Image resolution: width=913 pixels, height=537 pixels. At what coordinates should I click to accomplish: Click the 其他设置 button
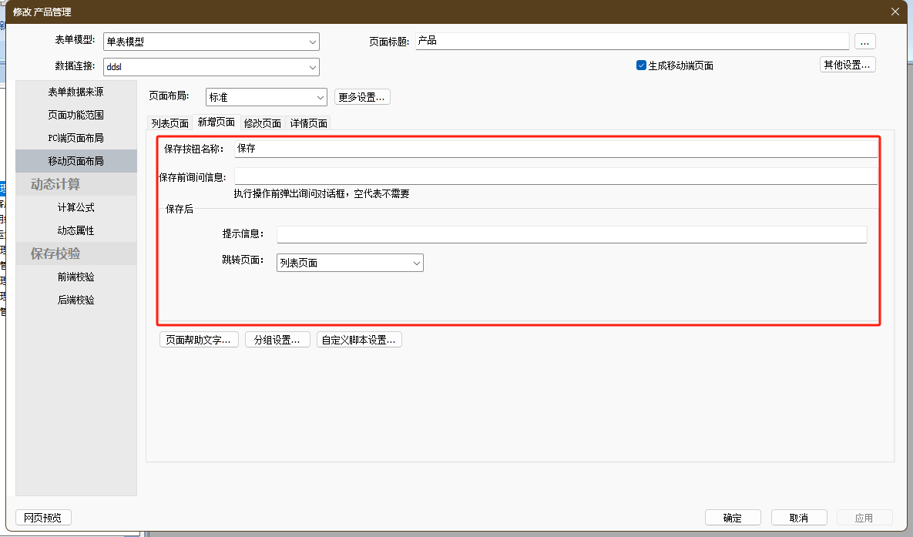click(x=847, y=65)
